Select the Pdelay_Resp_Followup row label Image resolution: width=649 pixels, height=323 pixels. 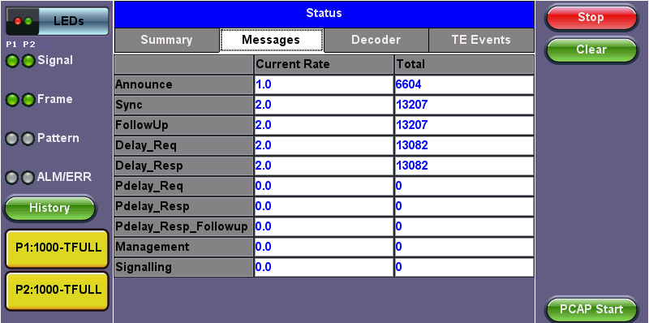[x=184, y=227]
